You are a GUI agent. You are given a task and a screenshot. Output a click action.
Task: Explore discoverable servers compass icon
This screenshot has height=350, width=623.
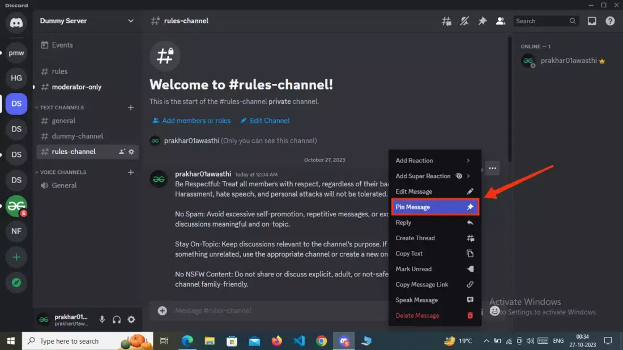(16, 283)
